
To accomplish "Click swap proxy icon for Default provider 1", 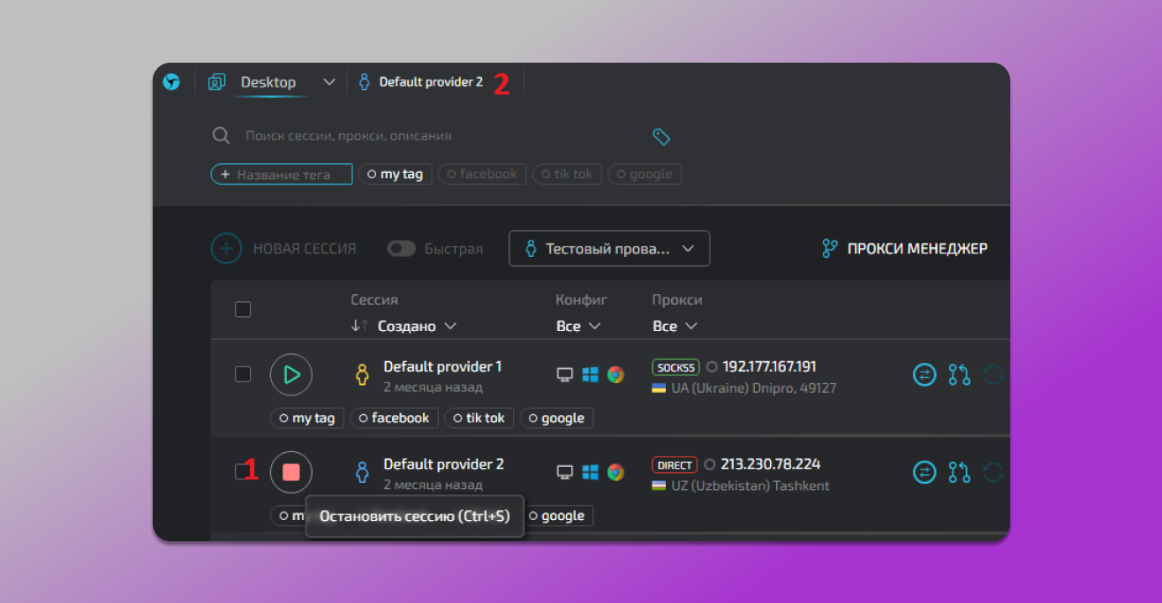I will [924, 375].
